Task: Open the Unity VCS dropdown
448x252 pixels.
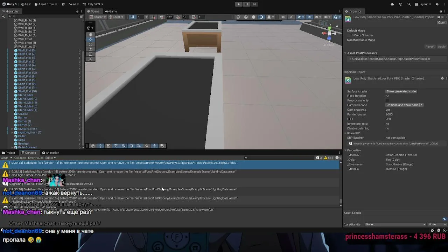Action: point(93,4)
